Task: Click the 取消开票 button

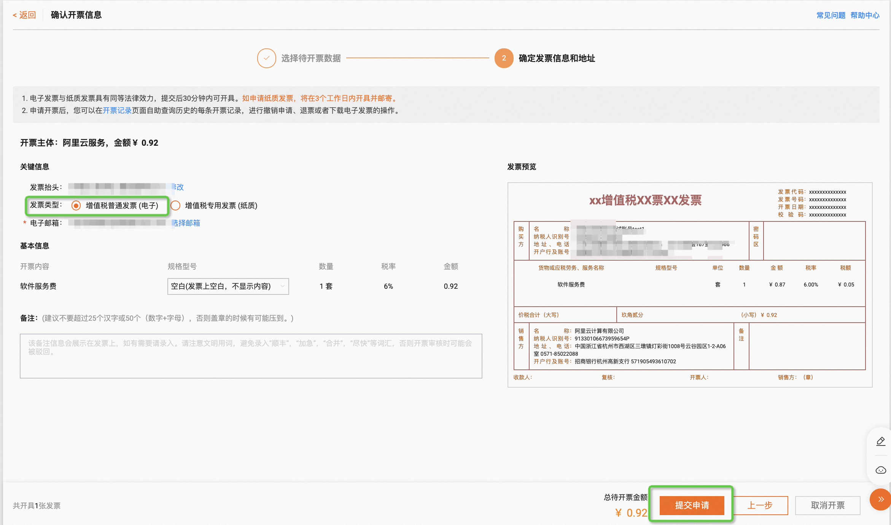Action: pyautogui.click(x=827, y=505)
